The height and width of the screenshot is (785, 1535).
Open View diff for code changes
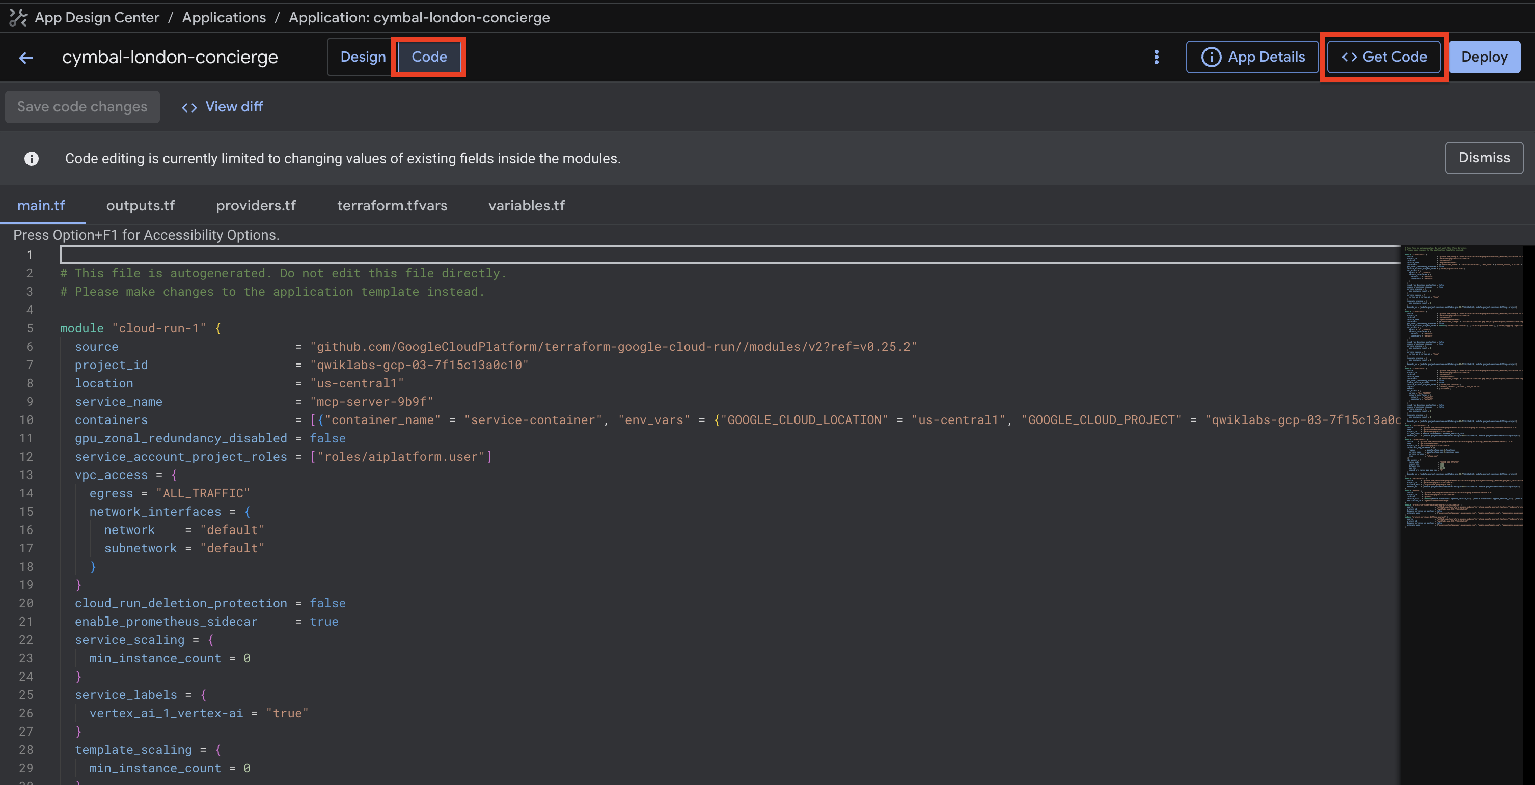tap(222, 107)
